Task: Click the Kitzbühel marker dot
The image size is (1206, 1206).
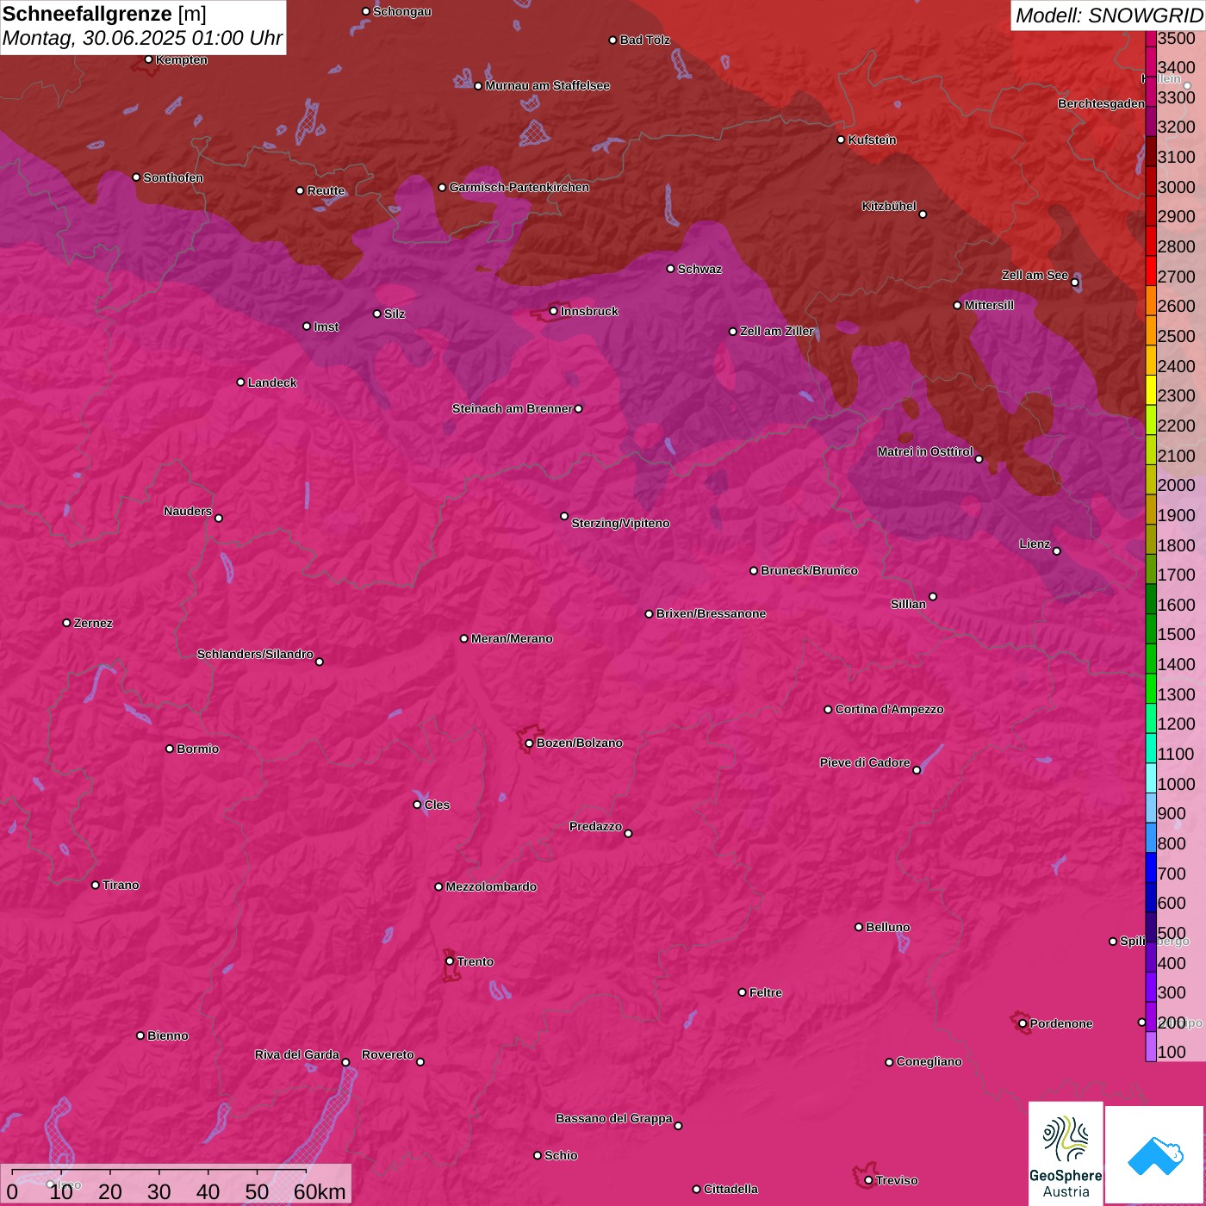Action: click(923, 214)
